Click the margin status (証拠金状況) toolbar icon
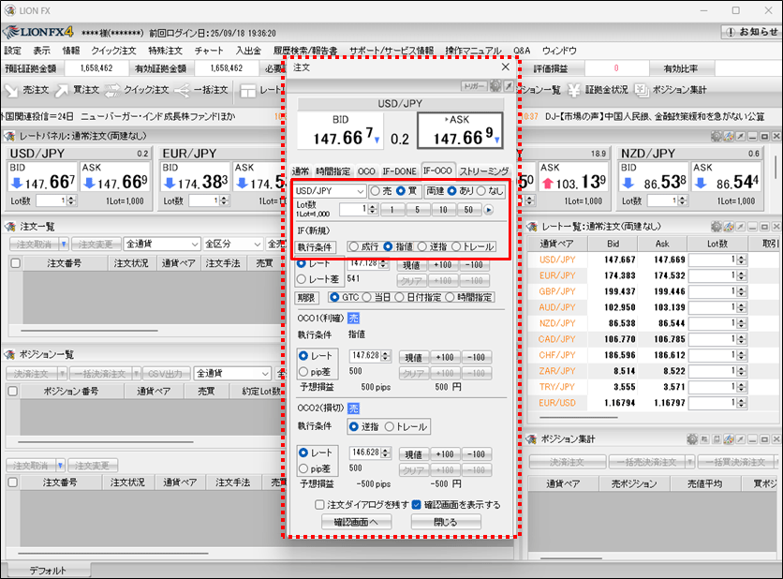This screenshot has width=783, height=579. 597,90
